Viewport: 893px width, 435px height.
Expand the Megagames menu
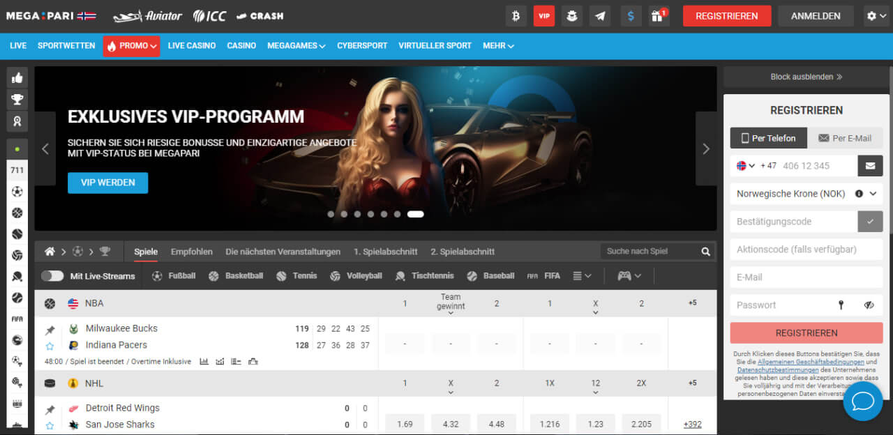pyautogui.click(x=297, y=46)
